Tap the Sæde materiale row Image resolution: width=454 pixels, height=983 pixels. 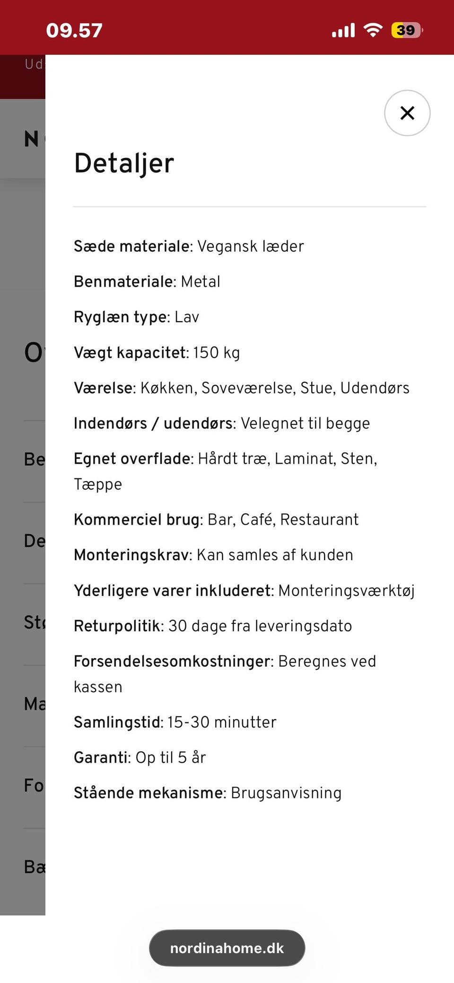tap(189, 246)
